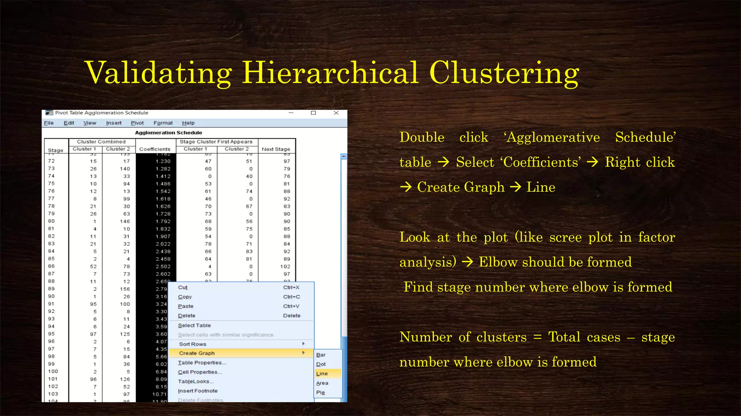Select coefficient cell 2.602
This screenshot has width=741, height=416.
163,274
